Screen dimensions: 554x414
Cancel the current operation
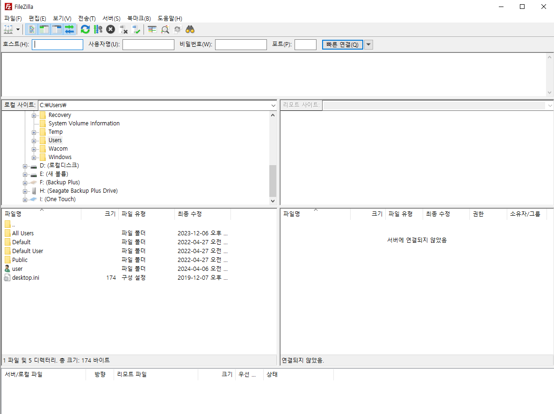[x=111, y=29]
